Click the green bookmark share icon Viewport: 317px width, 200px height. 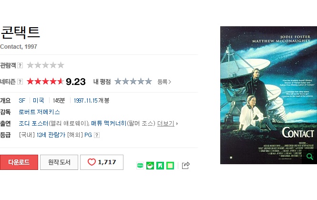click(x=160, y=166)
